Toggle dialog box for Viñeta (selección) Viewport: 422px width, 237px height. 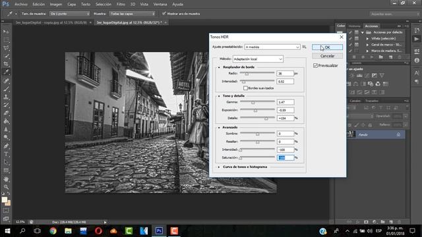pyautogui.click(x=357, y=38)
